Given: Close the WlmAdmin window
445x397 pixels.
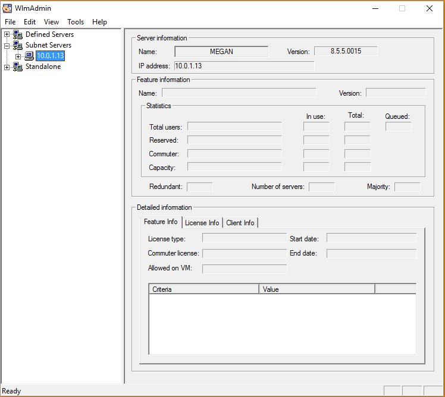Looking at the screenshot, I should (430, 8).
